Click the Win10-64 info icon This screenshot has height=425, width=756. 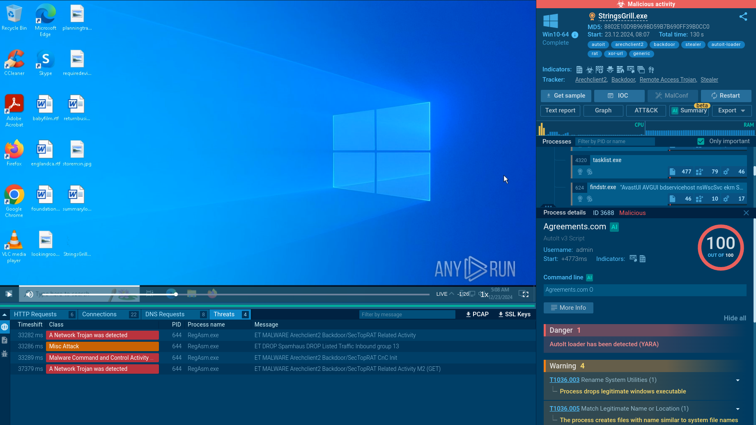575,35
